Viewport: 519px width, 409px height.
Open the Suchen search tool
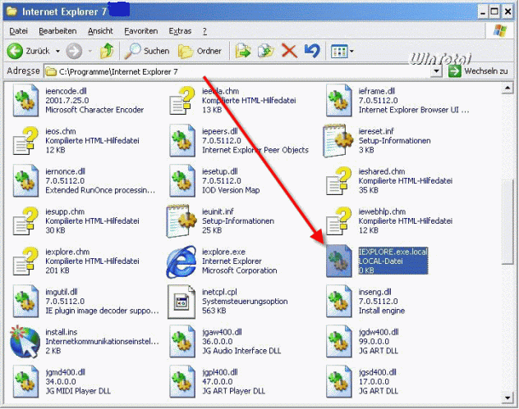[147, 51]
